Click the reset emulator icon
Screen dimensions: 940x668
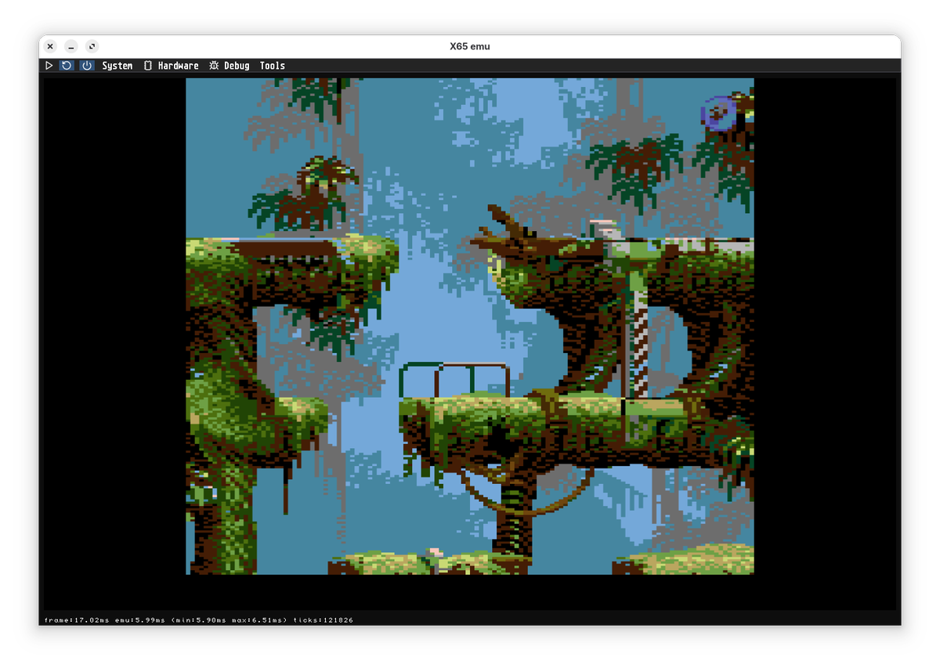coord(67,66)
